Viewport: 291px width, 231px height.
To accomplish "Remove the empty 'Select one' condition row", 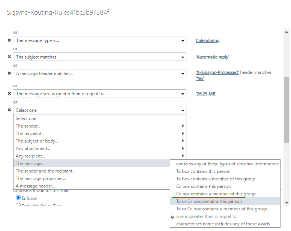I will (9, 110).
